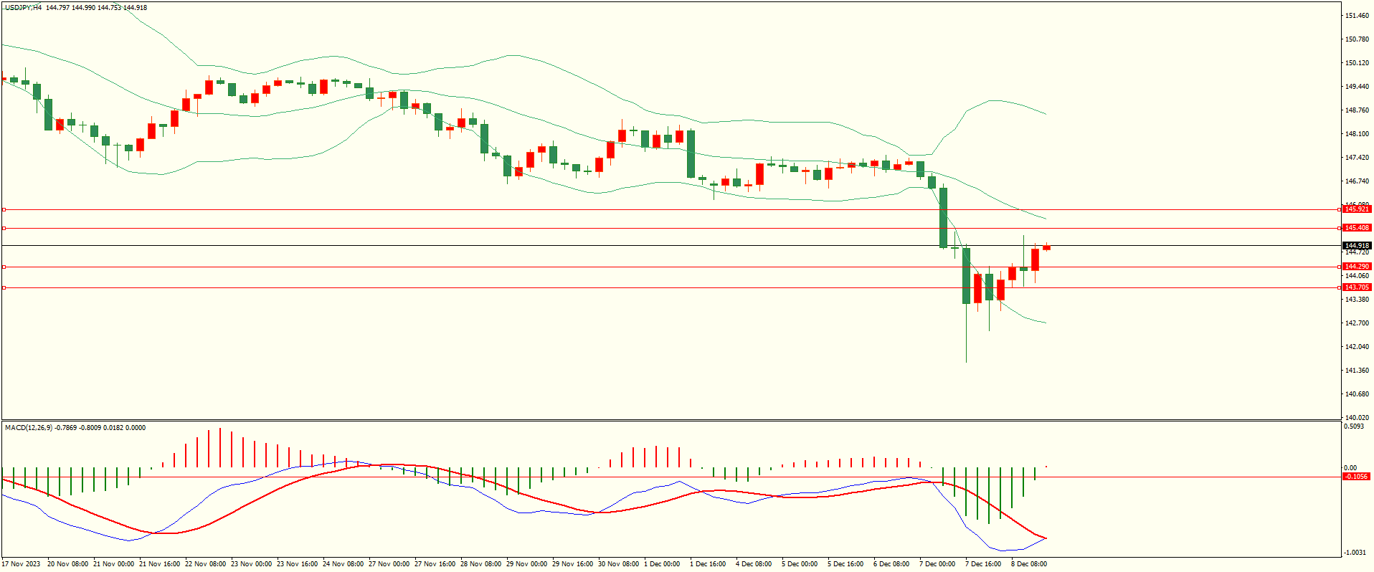
Task: Select left anchor handle of 143.705 line
Action: pyautogui.click(x=4, y=287)
